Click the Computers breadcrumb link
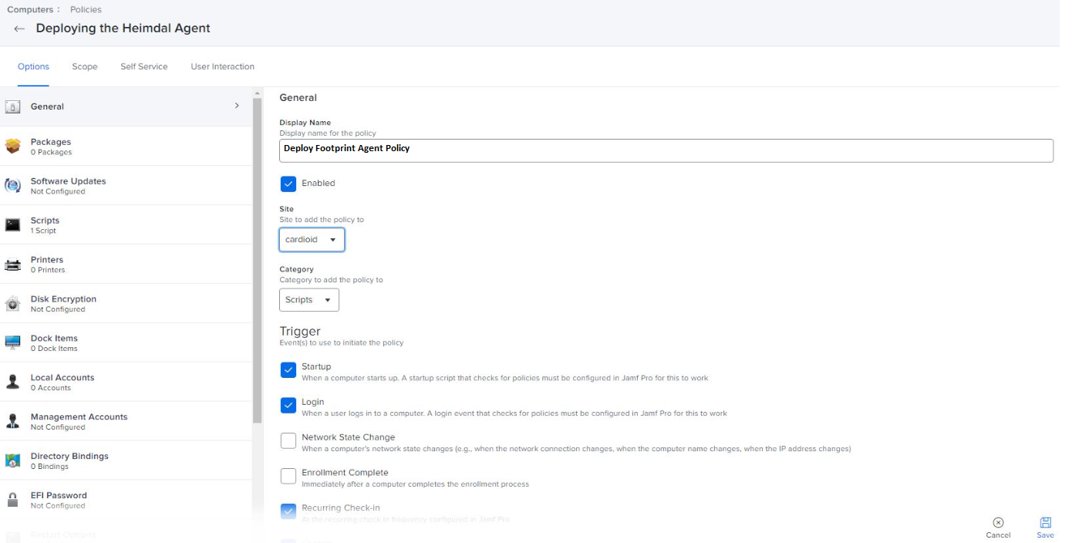 [31, 9]
